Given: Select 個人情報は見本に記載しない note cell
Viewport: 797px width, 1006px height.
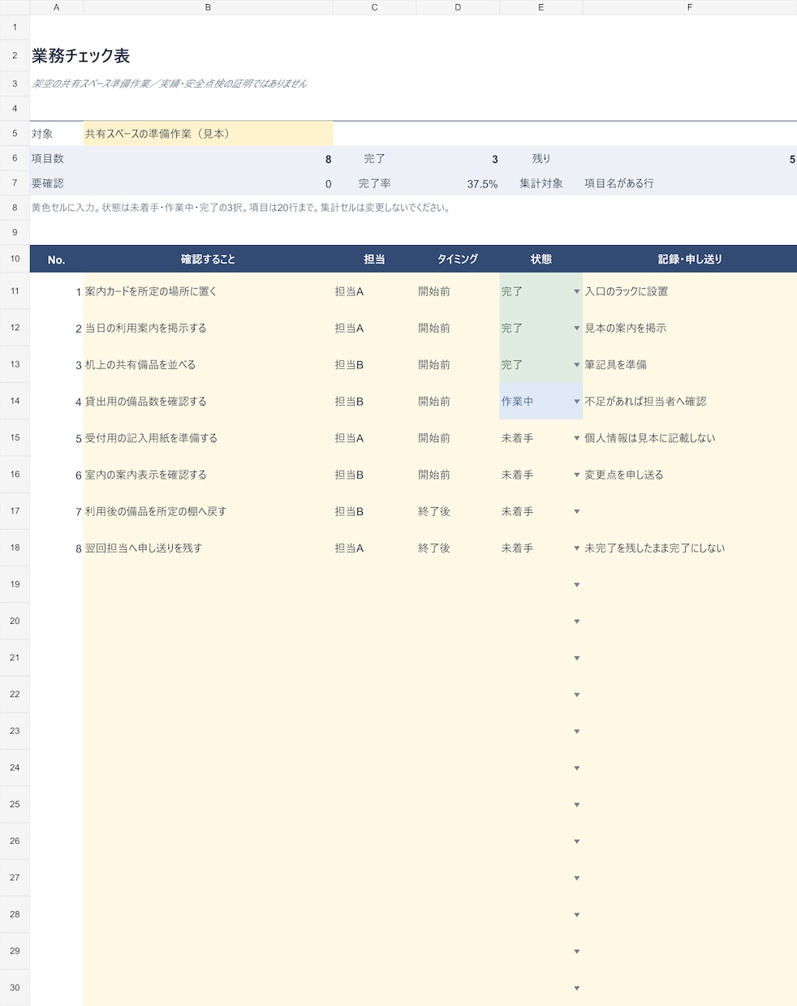Looking at the screenshot, I should pyautogui.click(x=690, y=437).
